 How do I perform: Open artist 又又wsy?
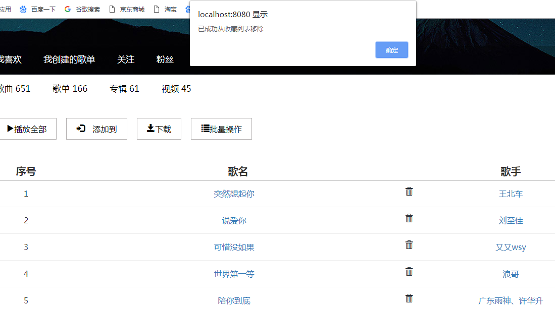point(511,247)
